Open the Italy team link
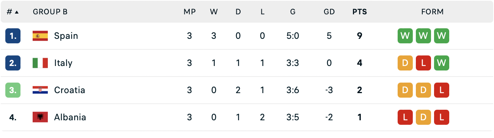Screen dimensions: 494x138 point(63,63)
